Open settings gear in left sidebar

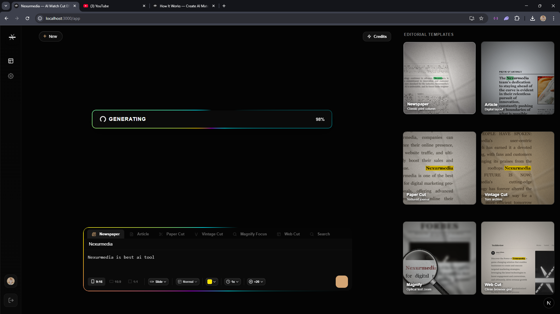pyautogui.click(x=11, y=76)
